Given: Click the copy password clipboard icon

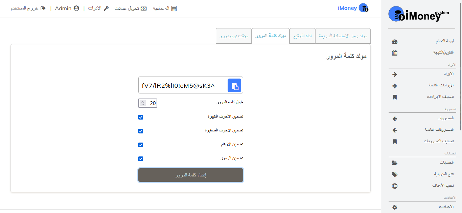Looking at the screenshot, I should pyautogui.click(x=234, y=85).
